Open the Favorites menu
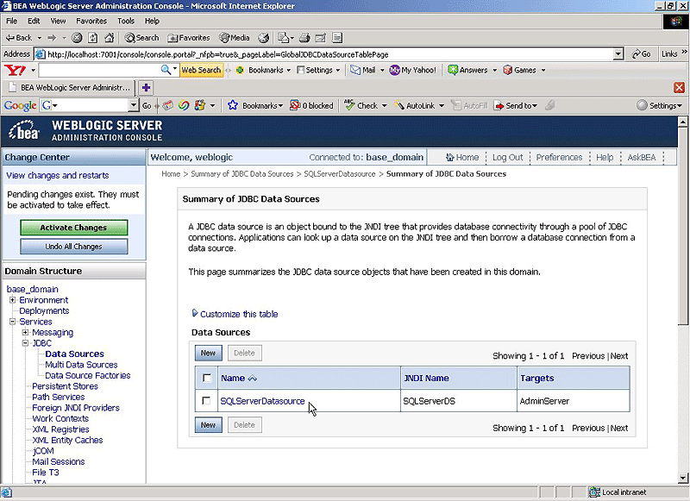 91,21
